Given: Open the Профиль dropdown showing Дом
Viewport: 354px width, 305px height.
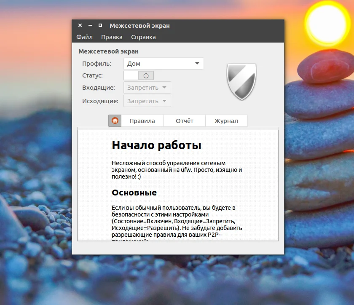Looking at the screenshot, I should coord(164,64).
